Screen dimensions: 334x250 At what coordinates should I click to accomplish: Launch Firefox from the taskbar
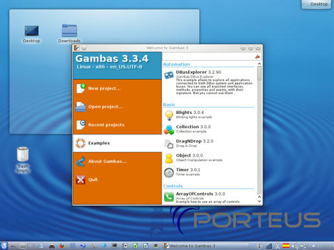[62, 245]
